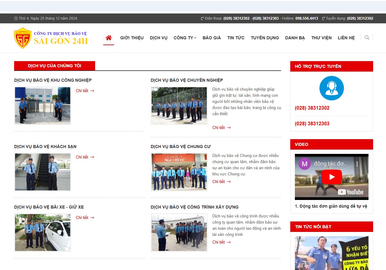
Task: Expand the Công Ty dropdown menu
Action: point(185,38)
